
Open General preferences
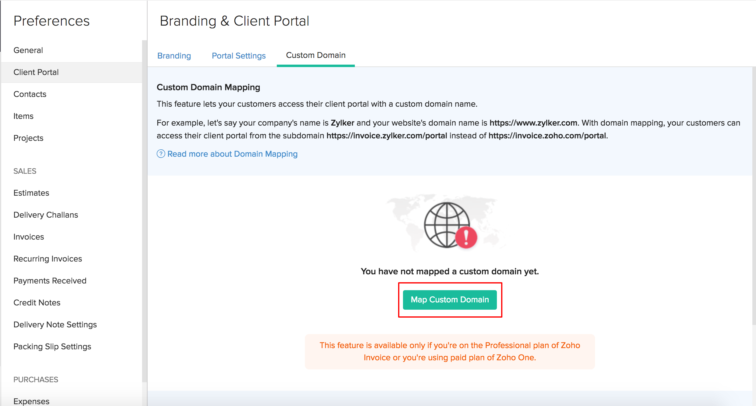[28, 50]
